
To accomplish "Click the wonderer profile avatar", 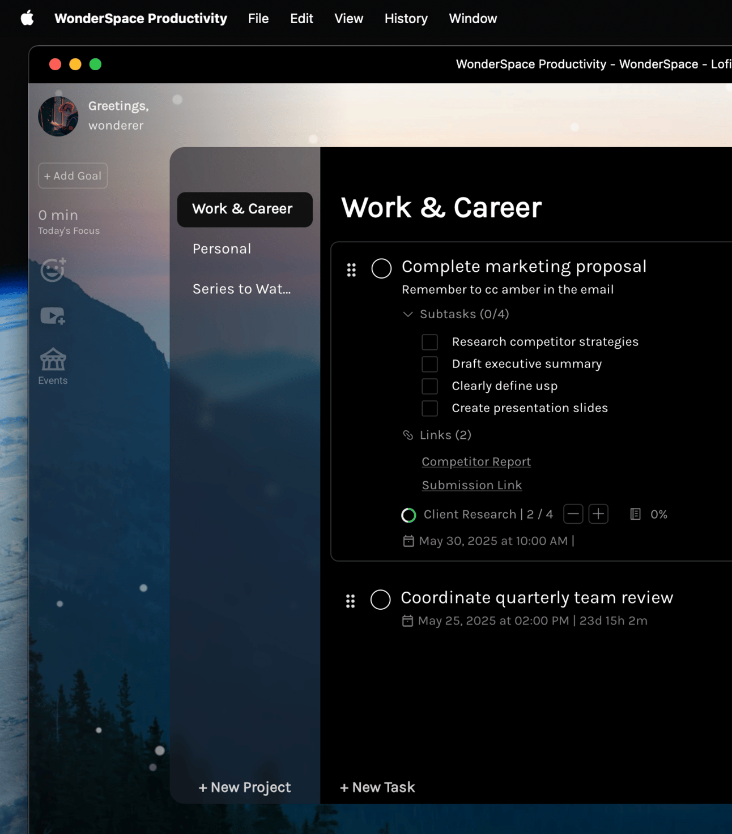I will click(x=58, y=116).
